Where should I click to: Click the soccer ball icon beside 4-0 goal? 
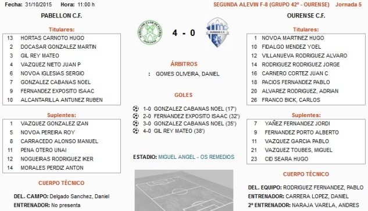coord(135,131)
